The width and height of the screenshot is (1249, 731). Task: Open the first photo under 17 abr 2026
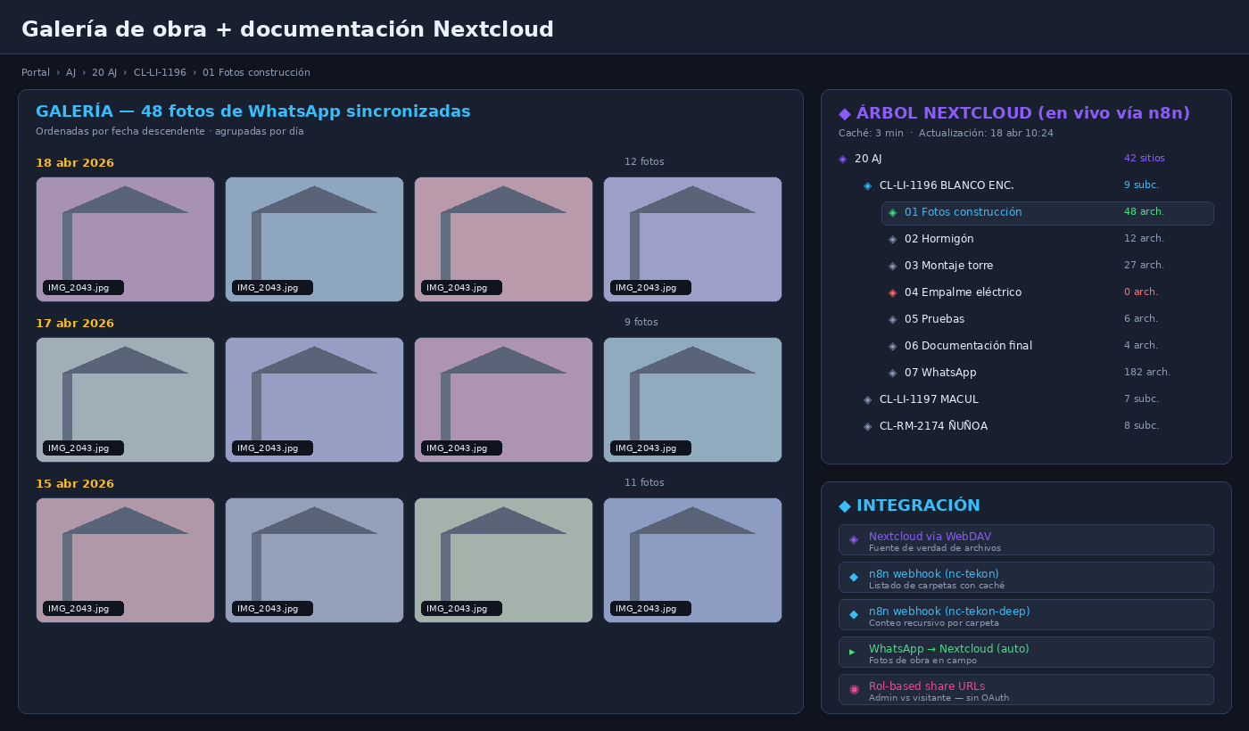pos(125,399)
